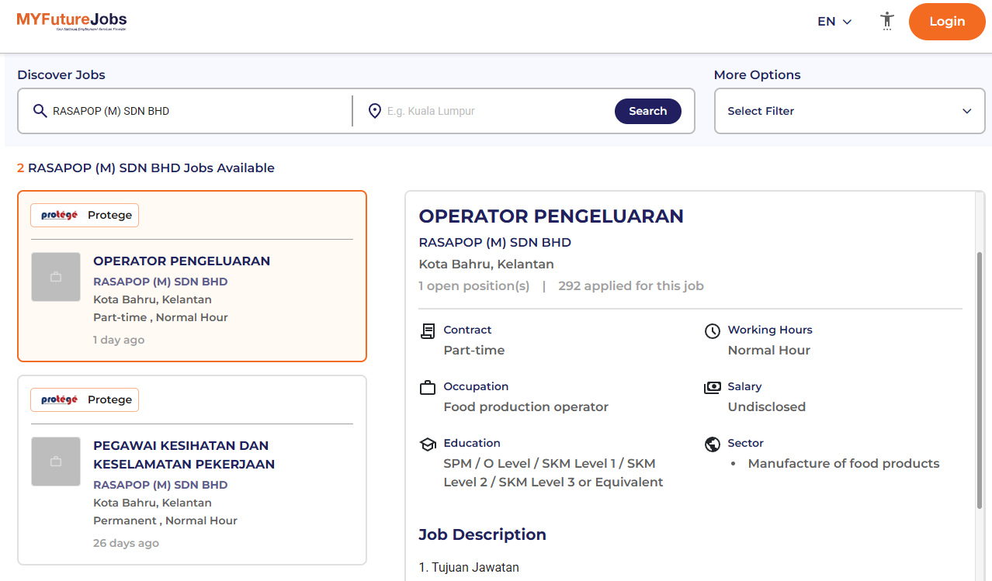Click the search magnifier icon
Screen dimensions: 992x581
point(40,111)
